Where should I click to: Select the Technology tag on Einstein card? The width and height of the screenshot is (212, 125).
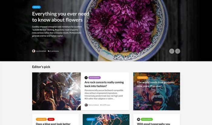142,78
